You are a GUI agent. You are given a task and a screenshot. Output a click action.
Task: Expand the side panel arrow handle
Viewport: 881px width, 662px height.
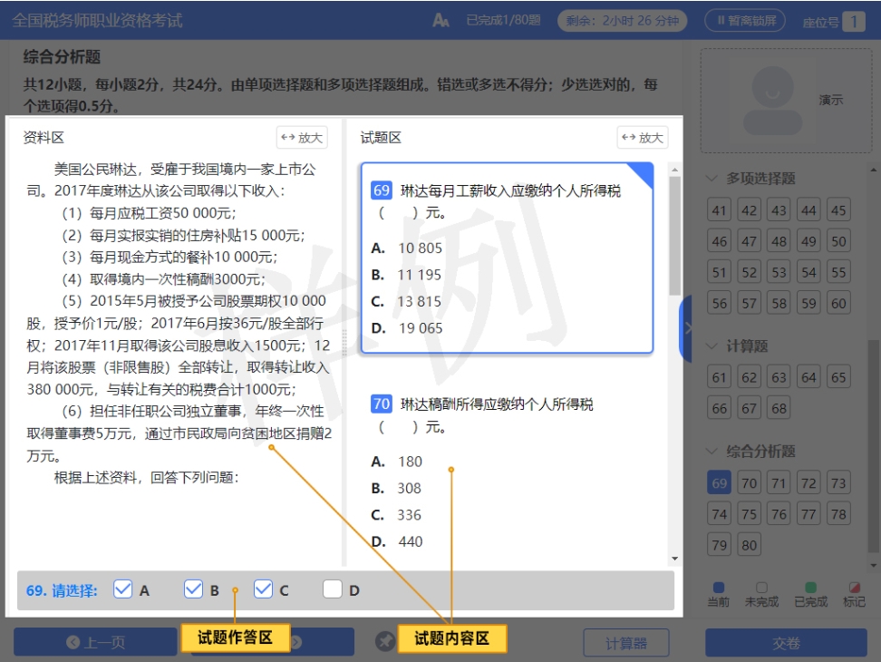tap(687, 327)
